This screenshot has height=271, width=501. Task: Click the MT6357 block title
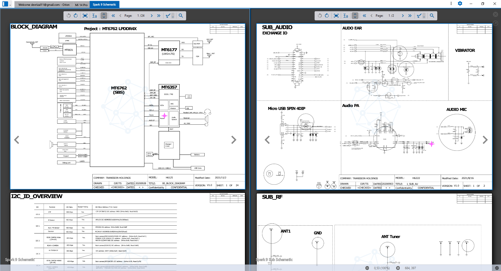(x=169, y=87)
